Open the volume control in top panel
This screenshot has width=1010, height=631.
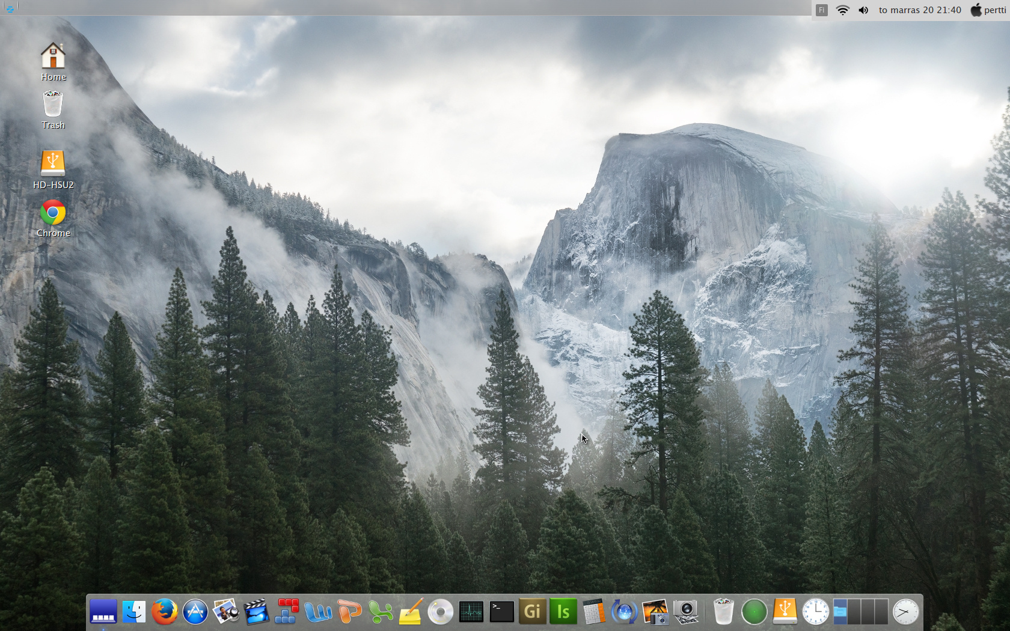pyautogui.click(x=863, y=10)
